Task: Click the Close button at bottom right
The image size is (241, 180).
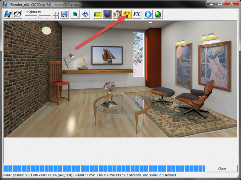Action: pyautogui.click(x=222, y=169)
